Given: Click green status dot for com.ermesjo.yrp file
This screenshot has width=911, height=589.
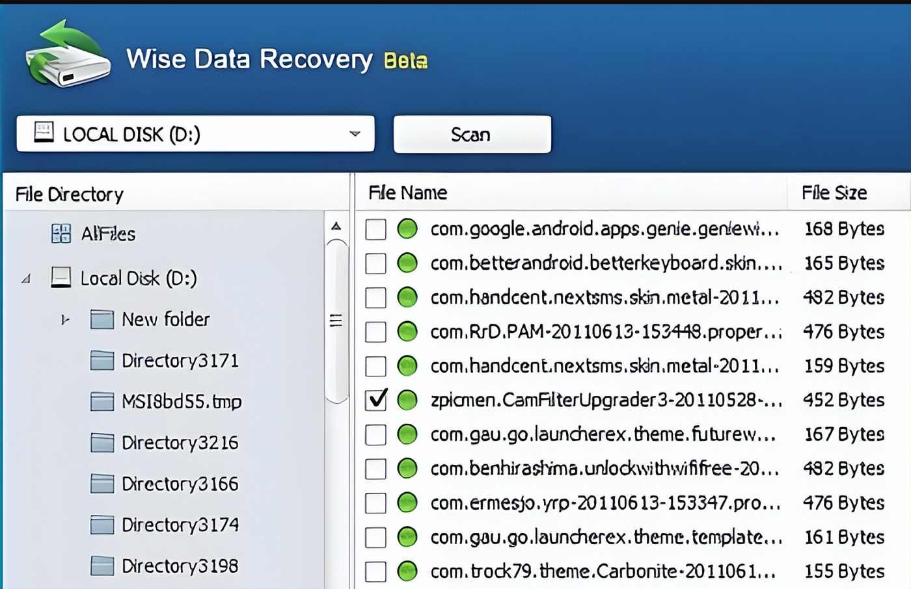Looking at the screenshot, I should [x=407, y=503].
